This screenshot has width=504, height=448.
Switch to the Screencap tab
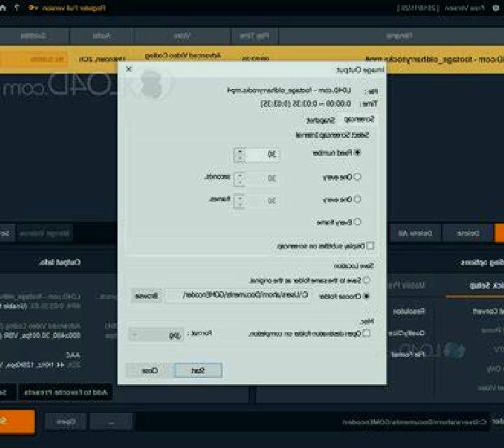click(359, 120)
